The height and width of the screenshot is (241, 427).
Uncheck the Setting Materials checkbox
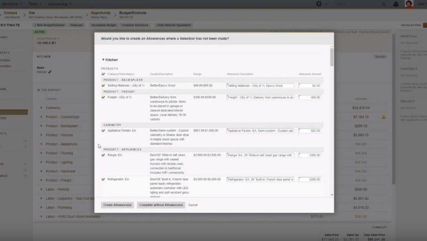click(103, 85)
